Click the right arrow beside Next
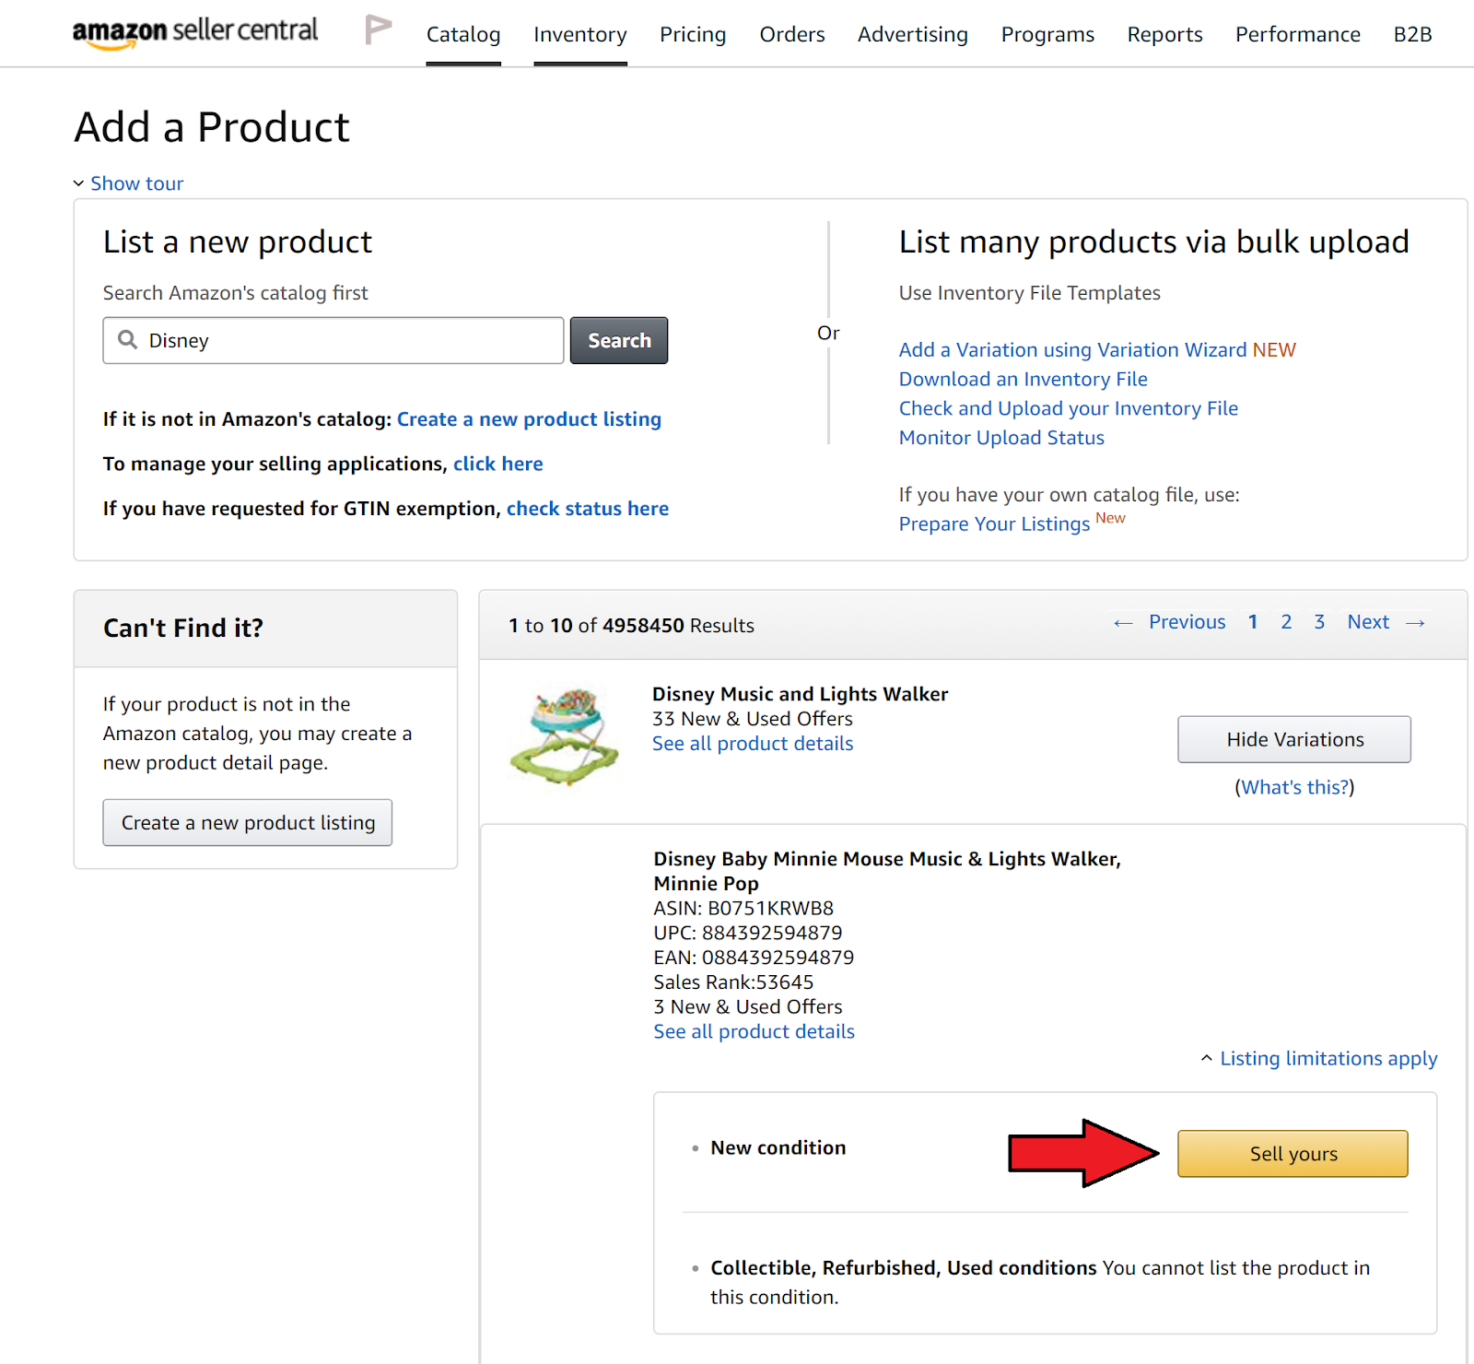Screen dimensions: 1474x1364 coord(1416,623)
